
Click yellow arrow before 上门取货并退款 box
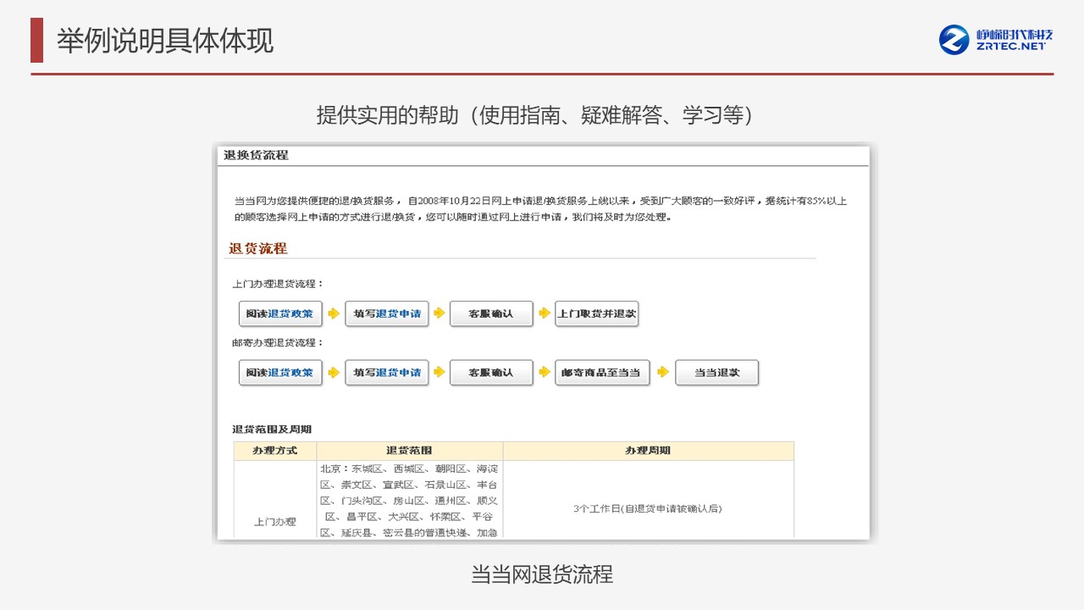(x=545, y=313)
